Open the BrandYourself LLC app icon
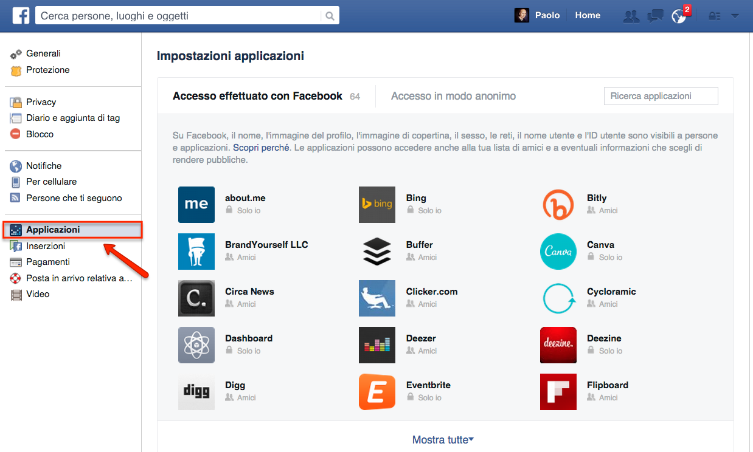Viewport: 753px width, 452px height. point(196,252)
